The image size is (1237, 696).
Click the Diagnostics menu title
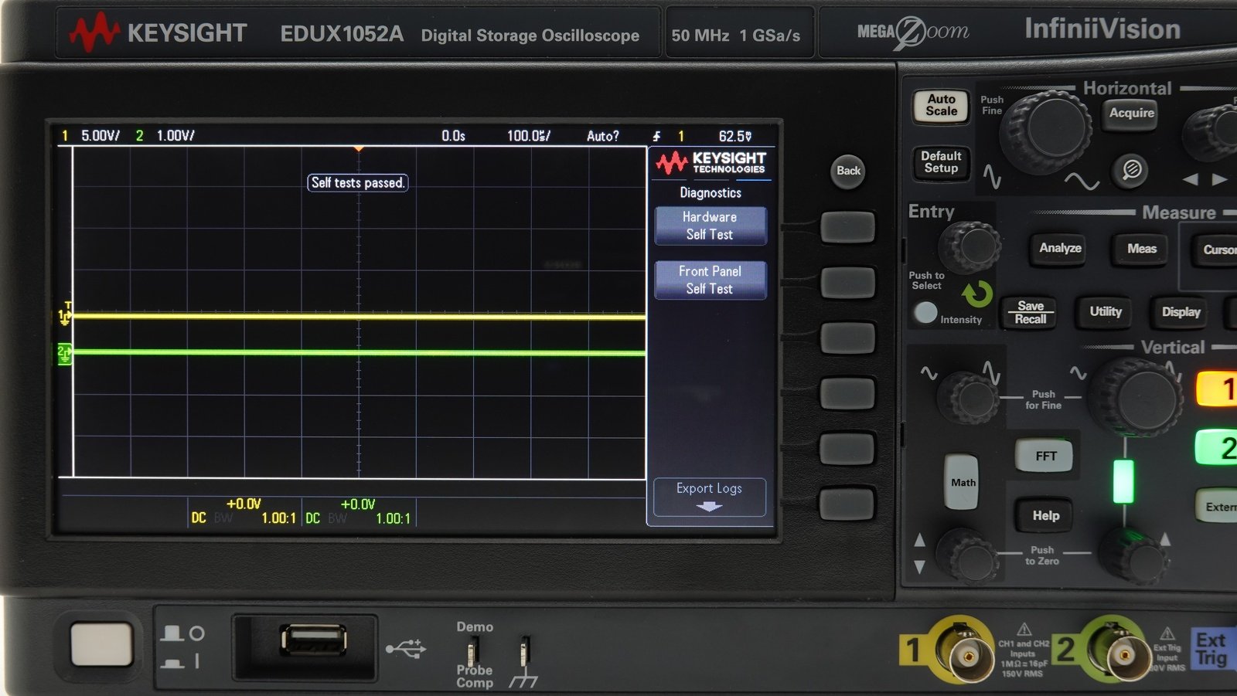pyautogui.click(x=711, y=193)
